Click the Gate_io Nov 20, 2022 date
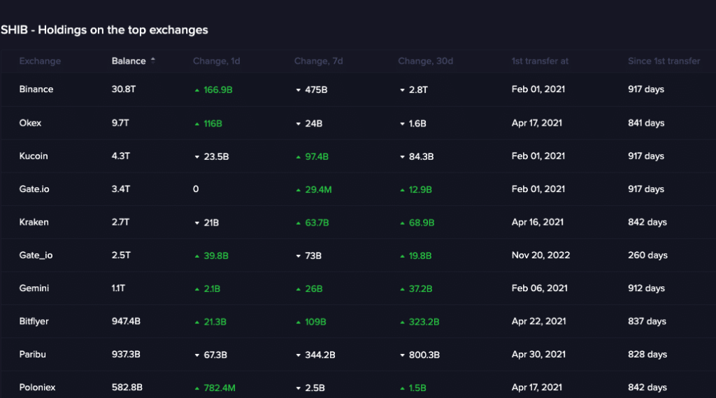 pos(540,255)
